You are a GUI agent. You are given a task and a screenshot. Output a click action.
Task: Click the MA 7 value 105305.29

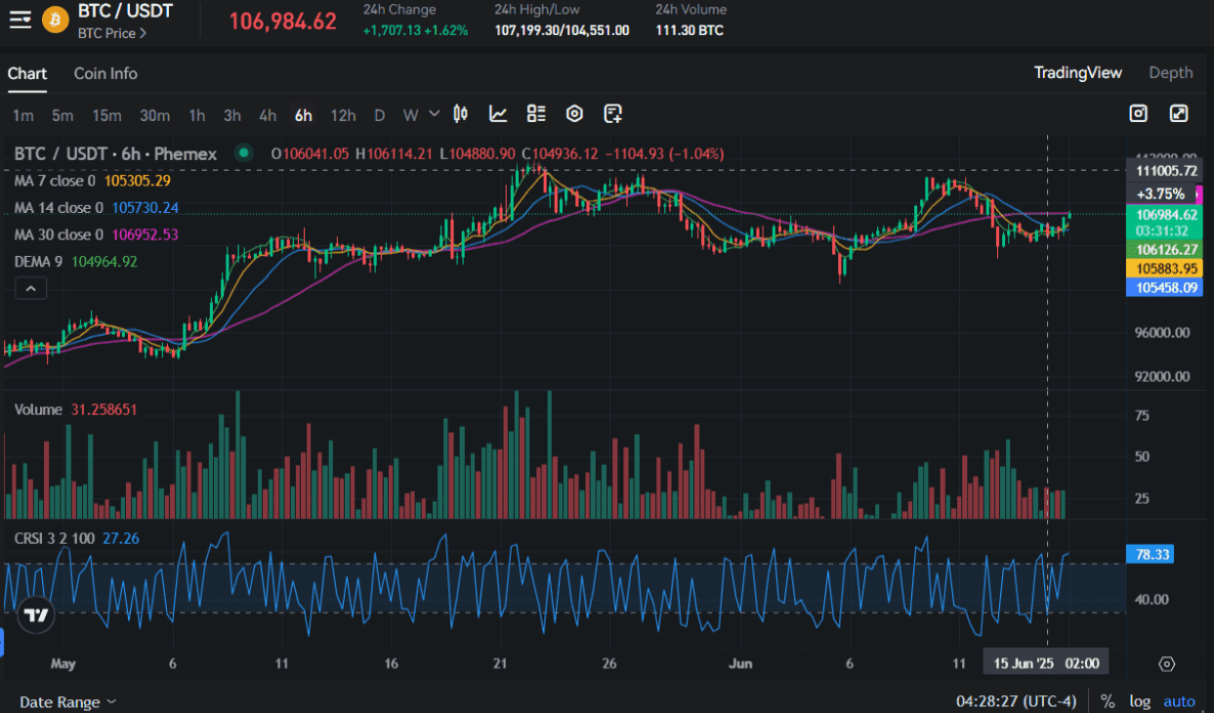[138, 181]
